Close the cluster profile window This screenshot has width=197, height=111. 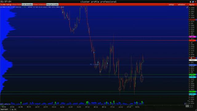[x=195, y=2]
